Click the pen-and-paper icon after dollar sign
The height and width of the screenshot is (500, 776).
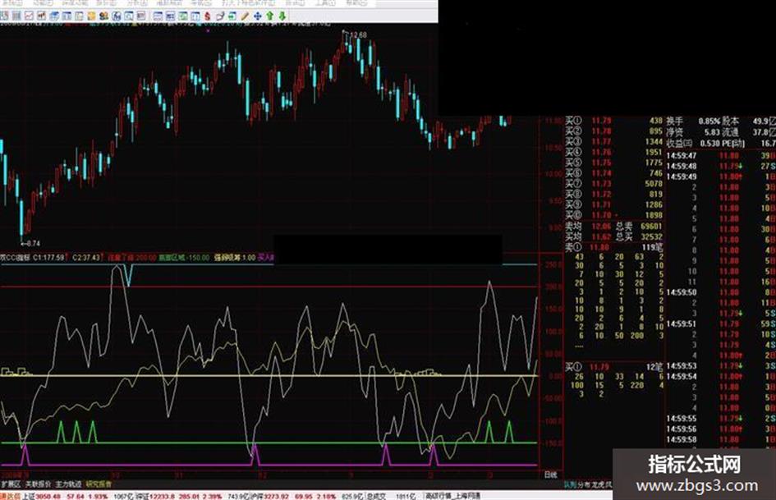point(220,16)
